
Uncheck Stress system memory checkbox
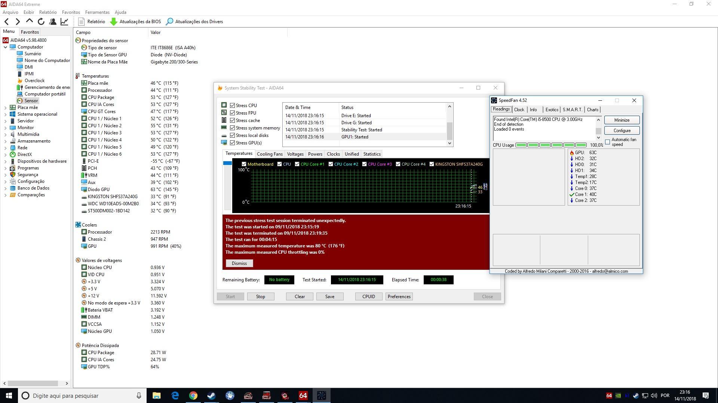point(233,128)
